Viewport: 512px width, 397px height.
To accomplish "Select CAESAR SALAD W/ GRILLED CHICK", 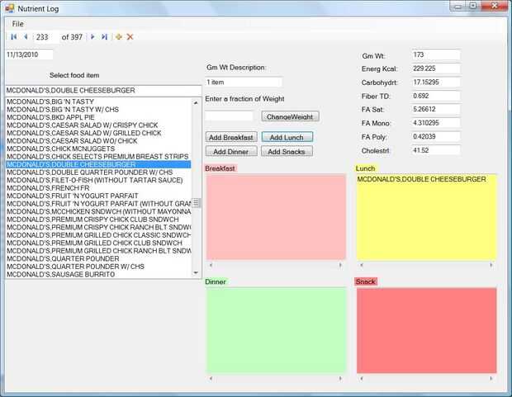I will [x=98, y=133].
